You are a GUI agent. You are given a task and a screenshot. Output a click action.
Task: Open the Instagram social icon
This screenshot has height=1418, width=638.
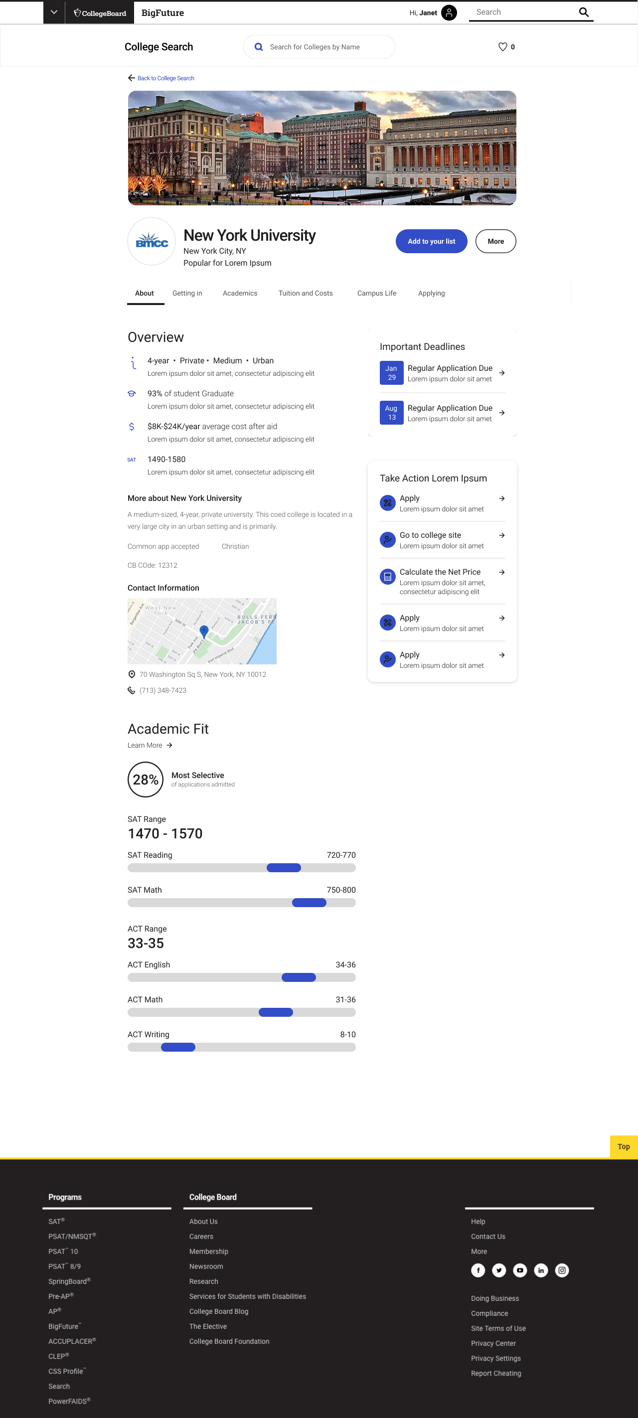pyautogui.click(x=561, y=1270)
